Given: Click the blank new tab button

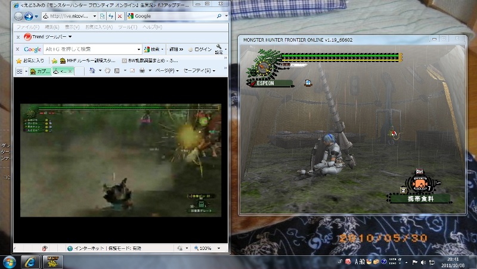Looking at the screenshot, I should click(x=79, y=71).
